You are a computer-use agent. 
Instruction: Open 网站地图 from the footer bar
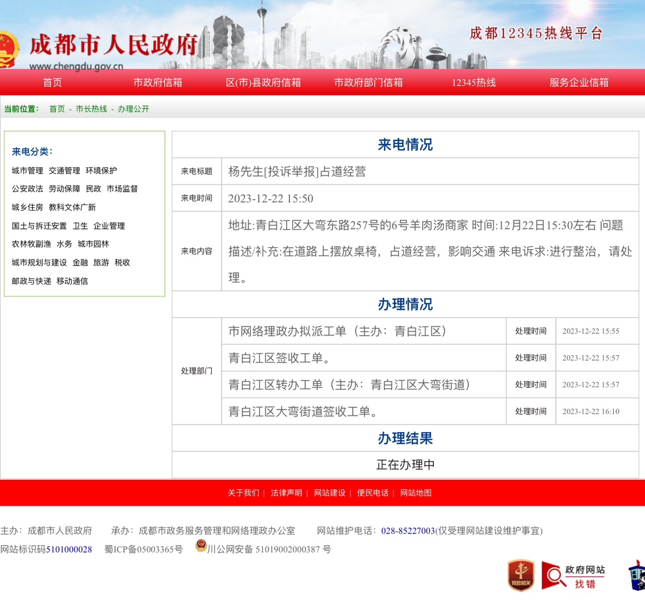point(416,493)
